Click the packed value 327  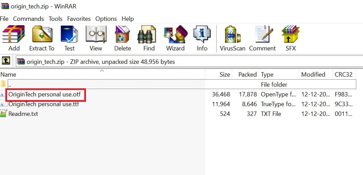[x=252, y=114]
